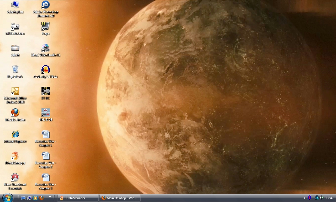This screenshot has width=336, height=202.
Task: Select the Fraps desktop shortcut
Action: coord(45,27)
